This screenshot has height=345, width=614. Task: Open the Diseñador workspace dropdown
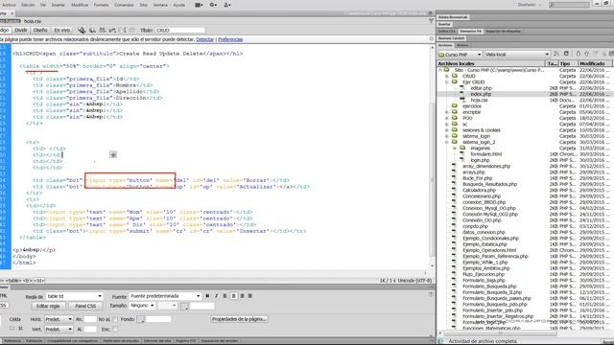point(530,5)
